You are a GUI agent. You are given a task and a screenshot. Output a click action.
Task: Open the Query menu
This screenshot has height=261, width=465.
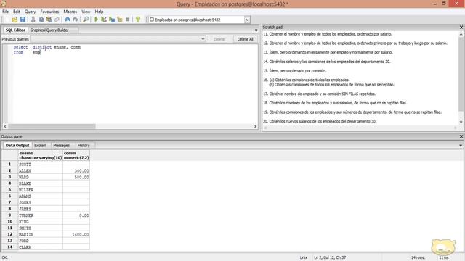point(30,12)
